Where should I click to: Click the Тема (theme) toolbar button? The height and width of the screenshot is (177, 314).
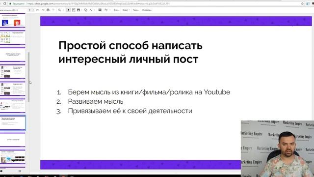(136, 10)
